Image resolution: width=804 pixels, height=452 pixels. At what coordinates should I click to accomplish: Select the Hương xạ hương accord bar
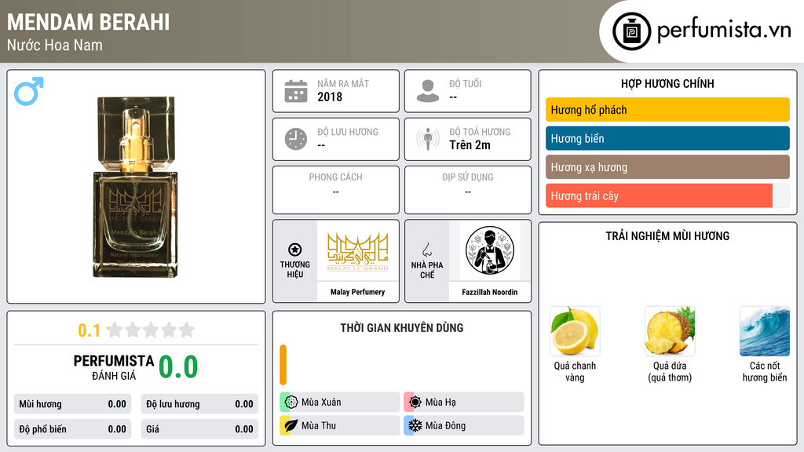(667, 167)
